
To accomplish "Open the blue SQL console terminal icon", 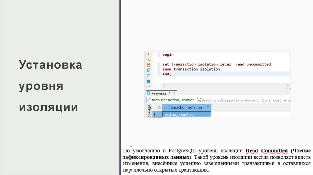I will pyautogui.click(x=148, y=75).
